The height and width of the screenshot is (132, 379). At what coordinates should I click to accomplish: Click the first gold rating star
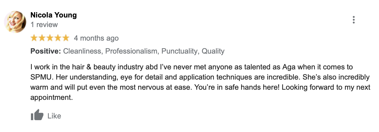click(34, 38)
